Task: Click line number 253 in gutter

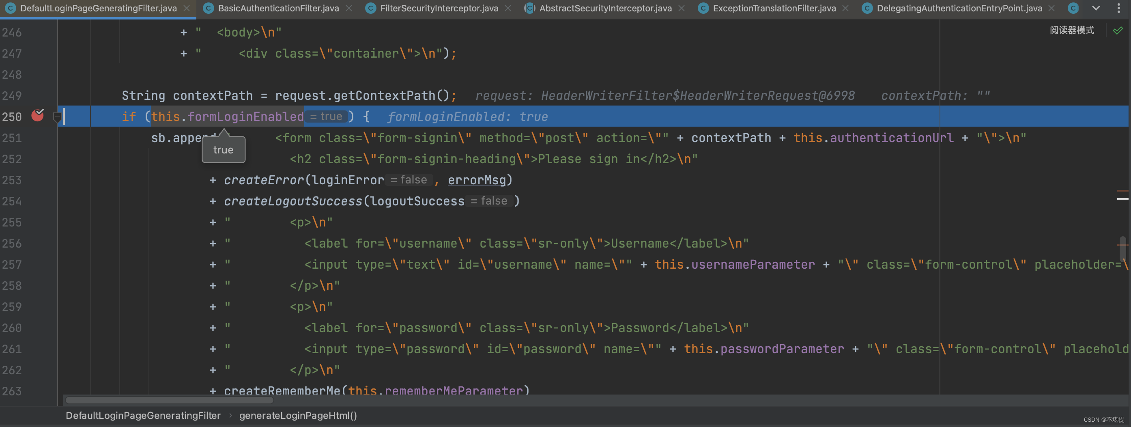Action: [x=12, y=180]
